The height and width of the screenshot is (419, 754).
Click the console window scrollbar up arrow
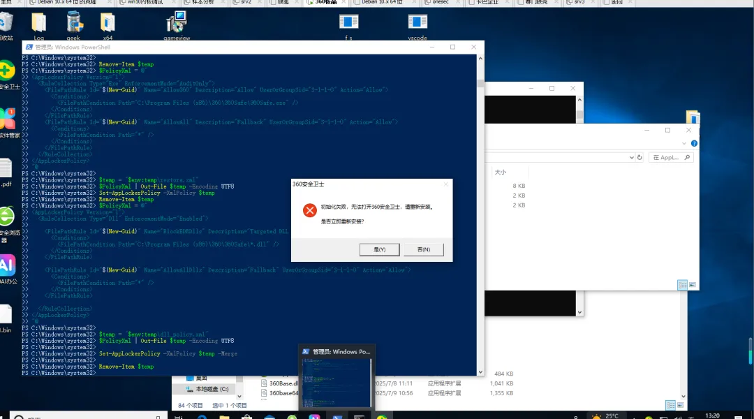pos(579,100)
